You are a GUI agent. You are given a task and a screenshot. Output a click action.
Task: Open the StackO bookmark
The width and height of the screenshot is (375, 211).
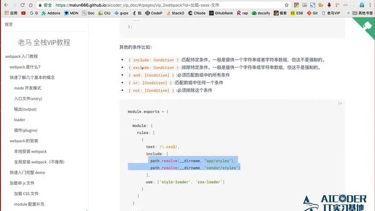175,13
